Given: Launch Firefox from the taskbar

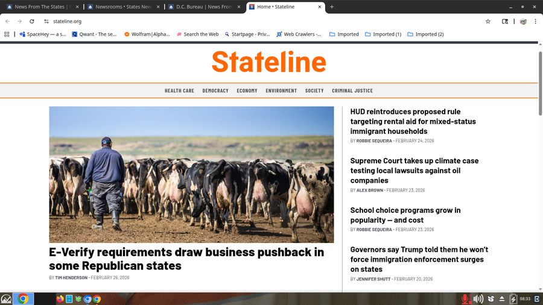Looking at the screenshot, I should point(60,299).
